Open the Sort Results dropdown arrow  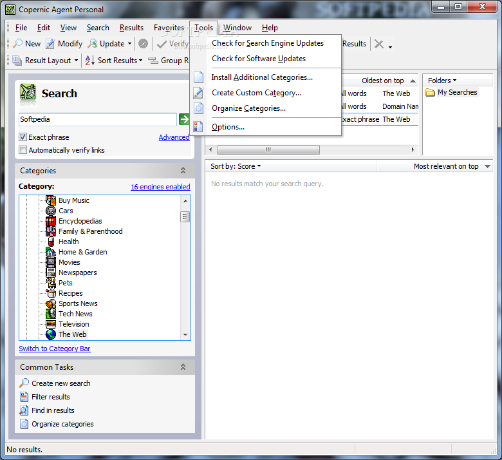[140, 61]
